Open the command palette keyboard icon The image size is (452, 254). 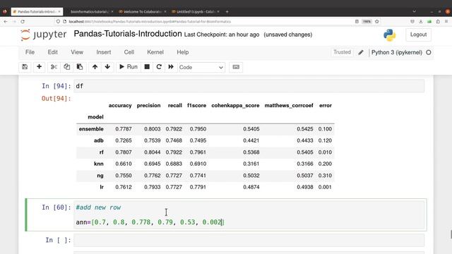tap(236, 67)
